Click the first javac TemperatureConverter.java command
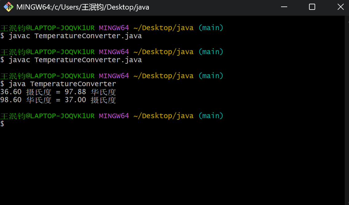Image resolution: width=349 pixels, height=205 pixels. [x=75, y=36]
